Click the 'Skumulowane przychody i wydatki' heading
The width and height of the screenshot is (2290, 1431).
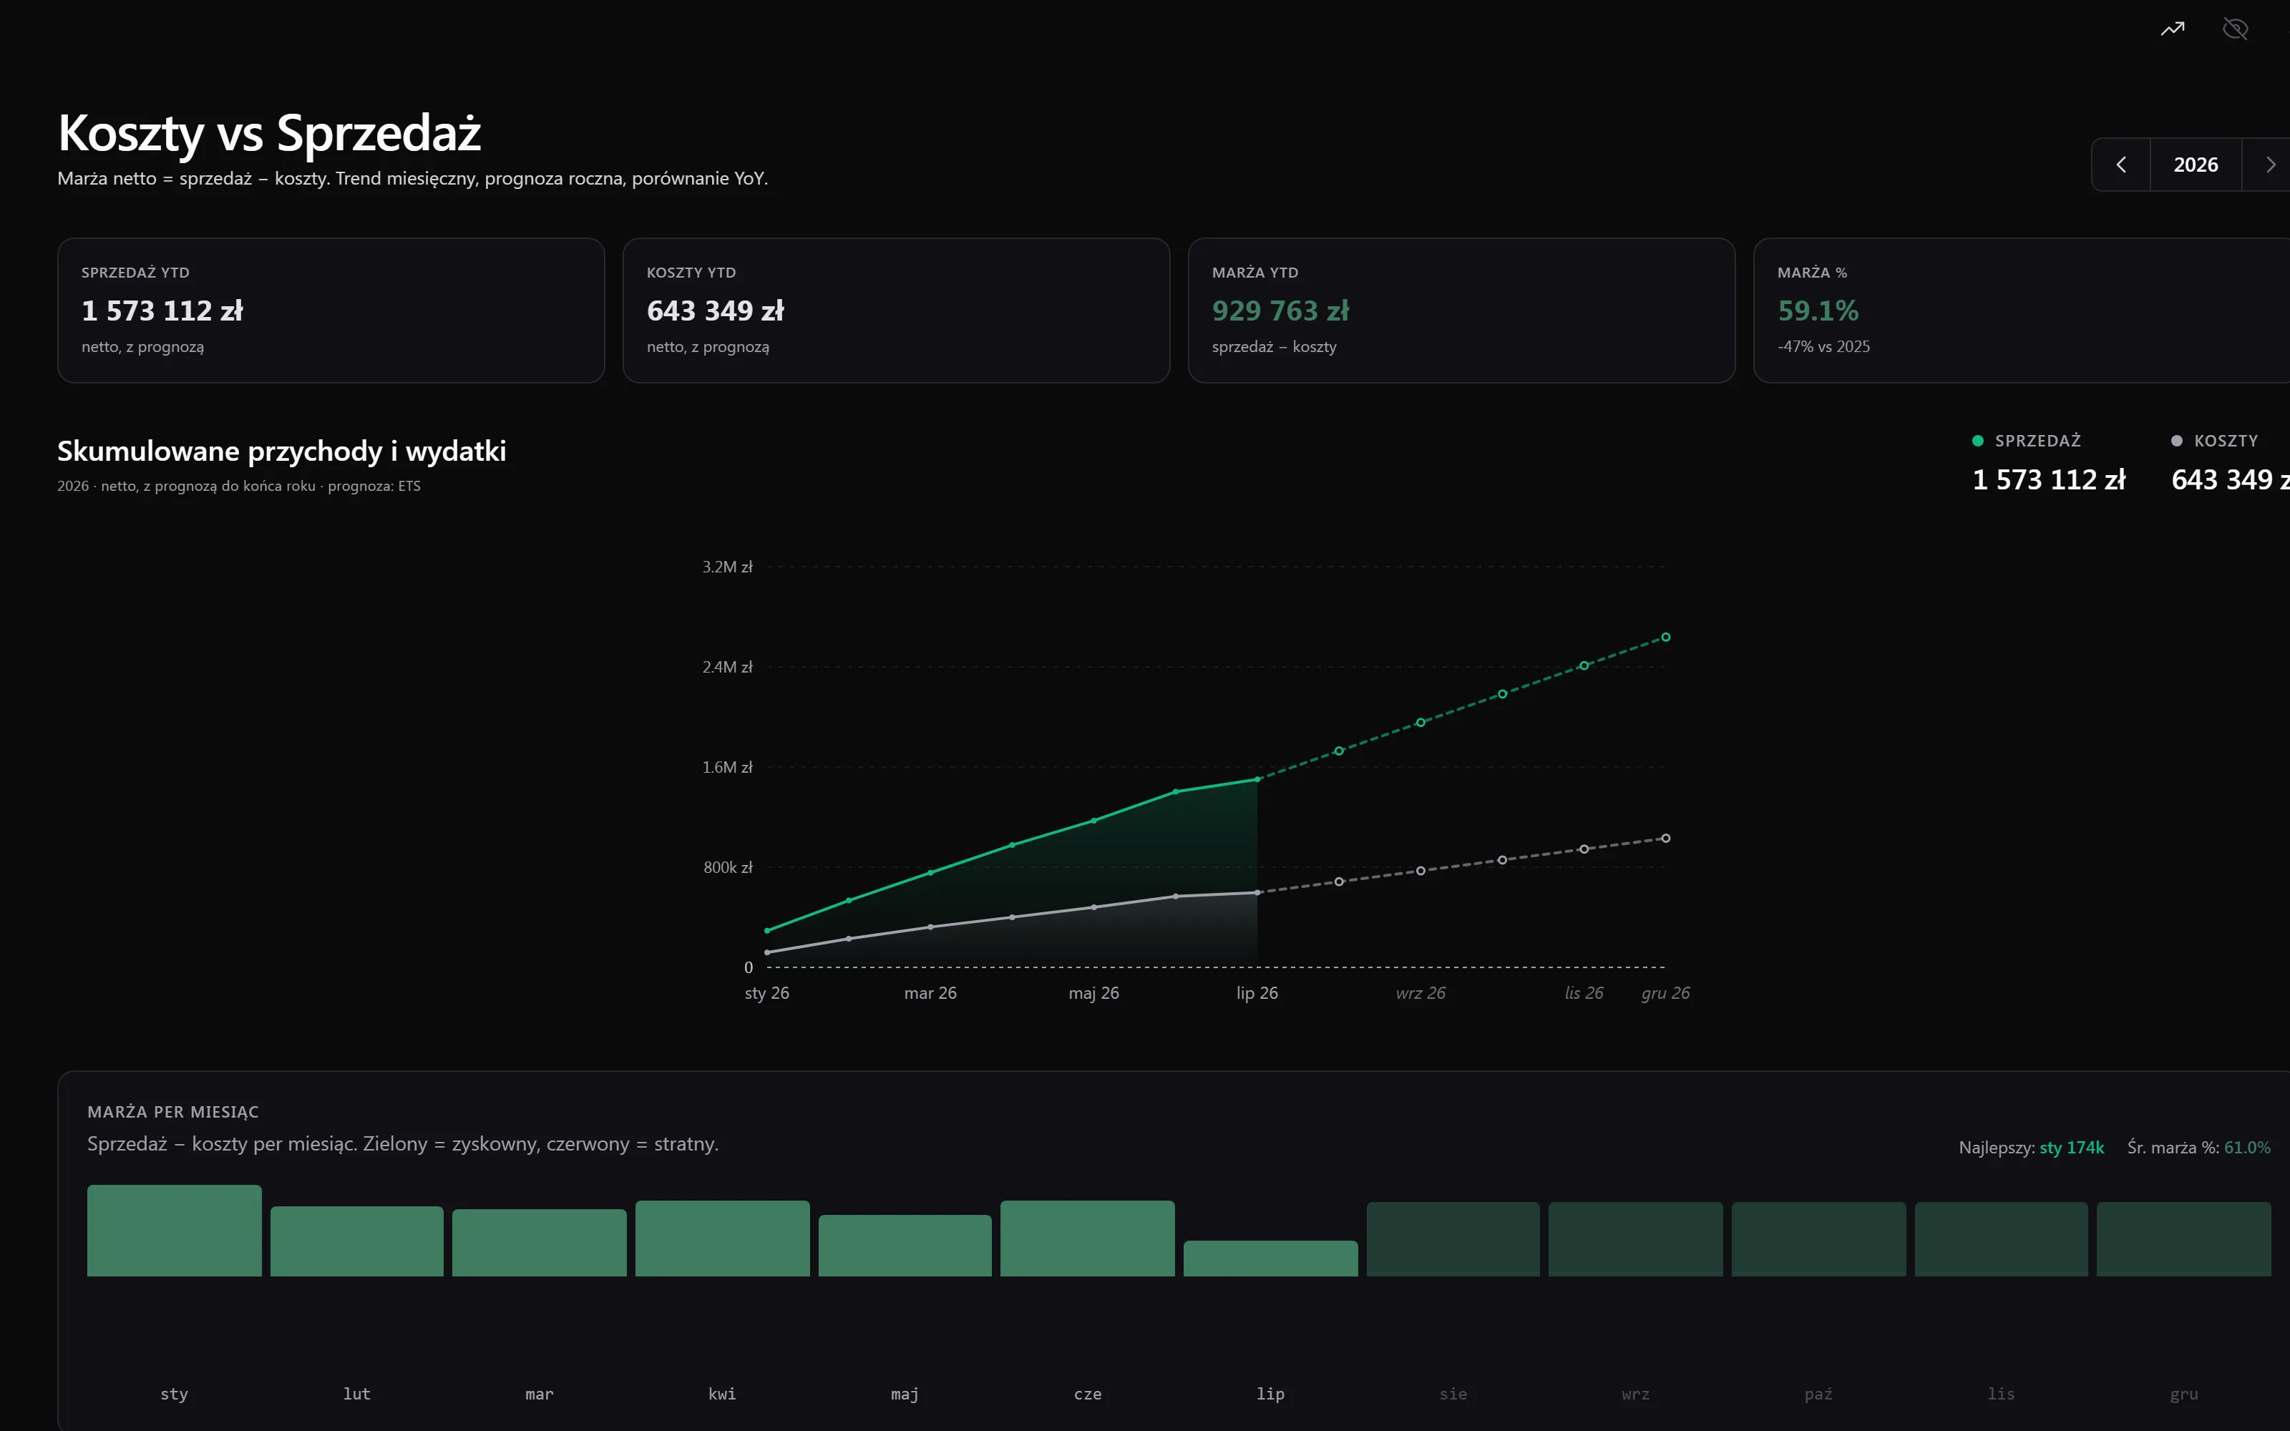tap(282, 451)
